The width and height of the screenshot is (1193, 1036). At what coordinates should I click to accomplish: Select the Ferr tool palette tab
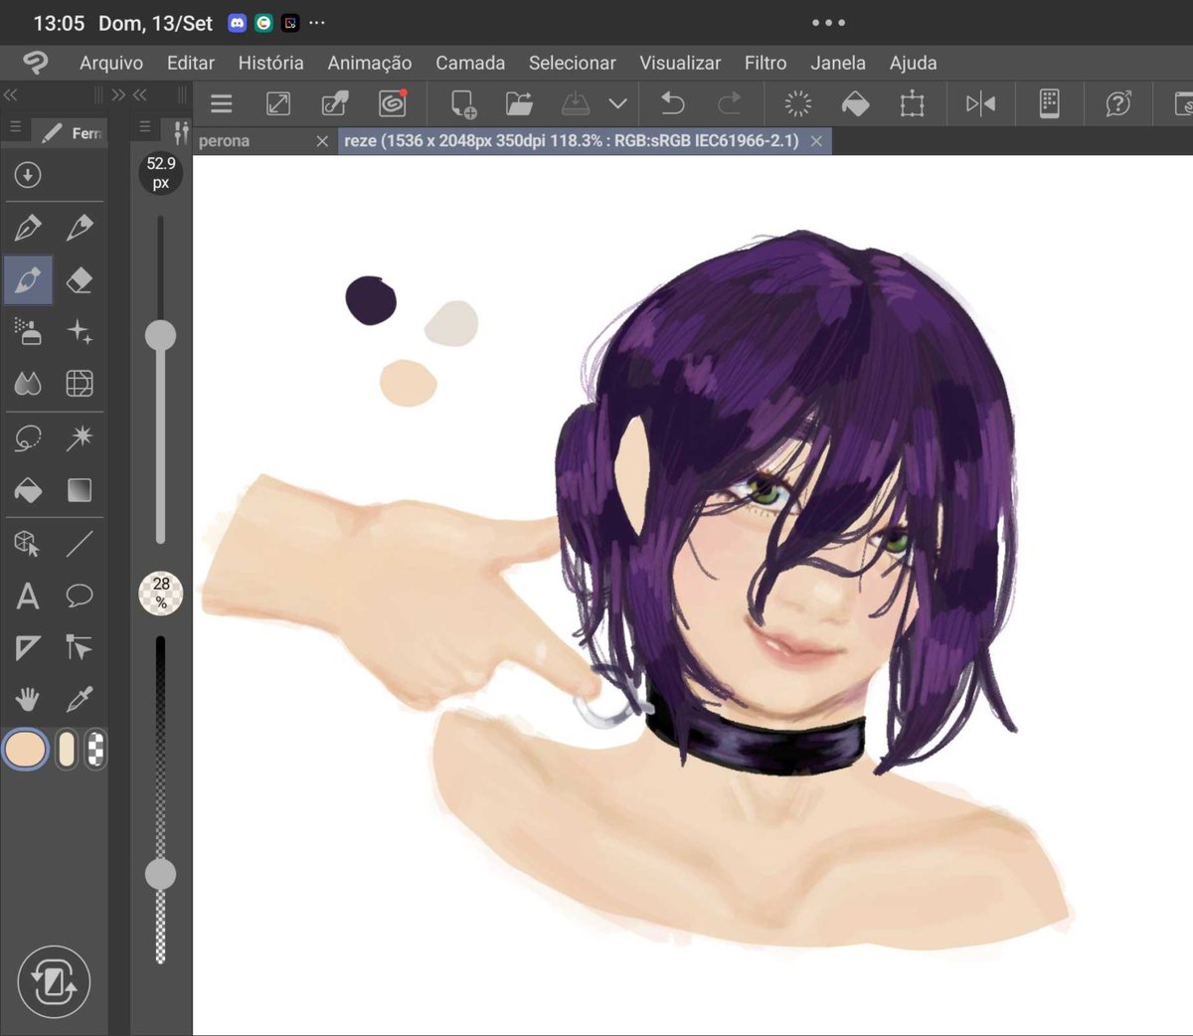click(71, 132)
